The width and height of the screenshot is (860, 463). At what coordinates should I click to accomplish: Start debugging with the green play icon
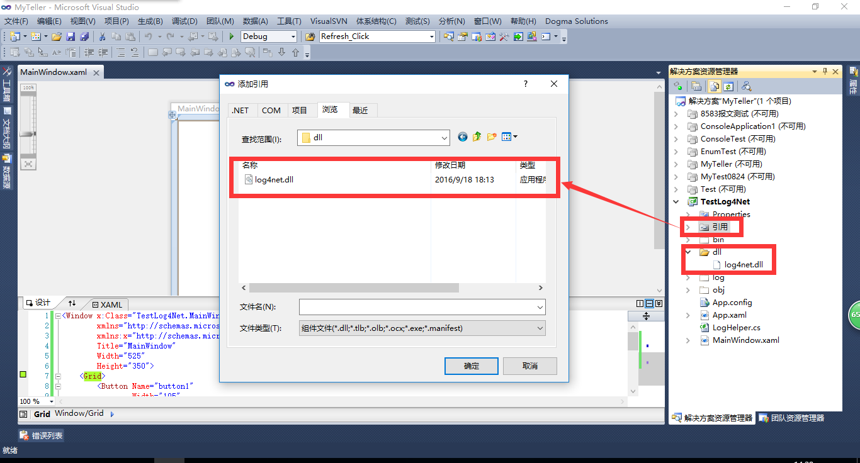point(232,36)
